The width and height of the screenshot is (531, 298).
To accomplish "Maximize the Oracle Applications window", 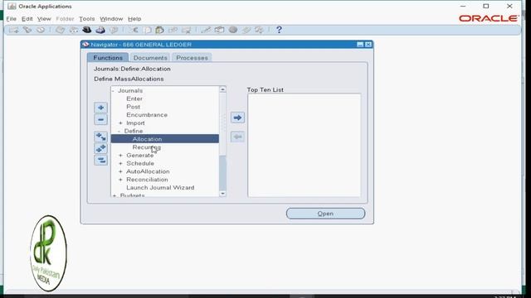I will click(486, 6).
